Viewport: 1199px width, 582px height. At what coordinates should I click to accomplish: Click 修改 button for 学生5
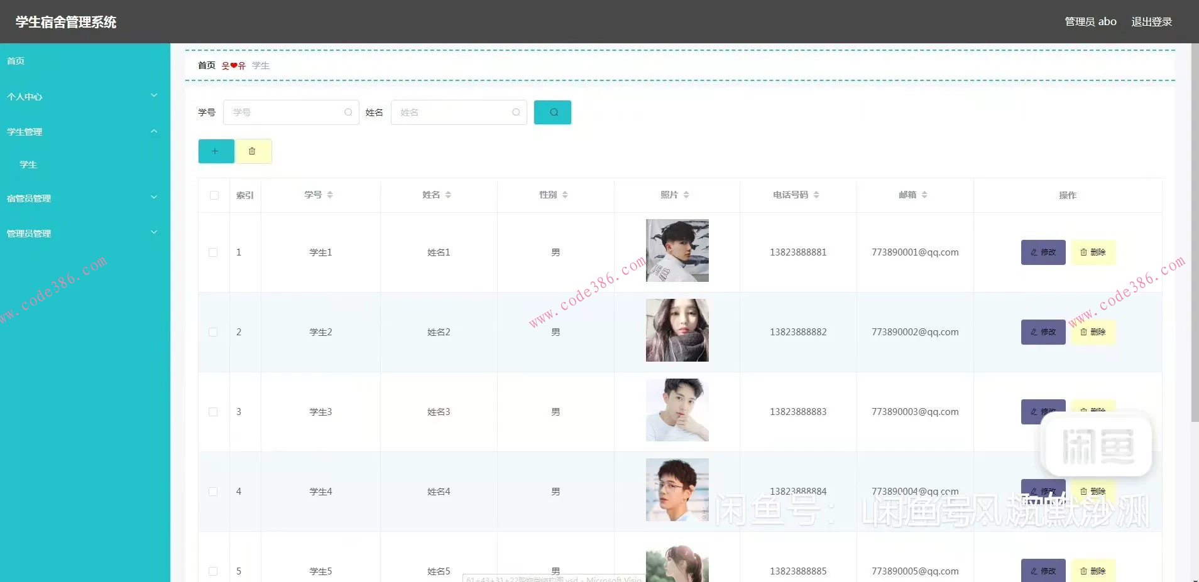(x=1043, y=570)
